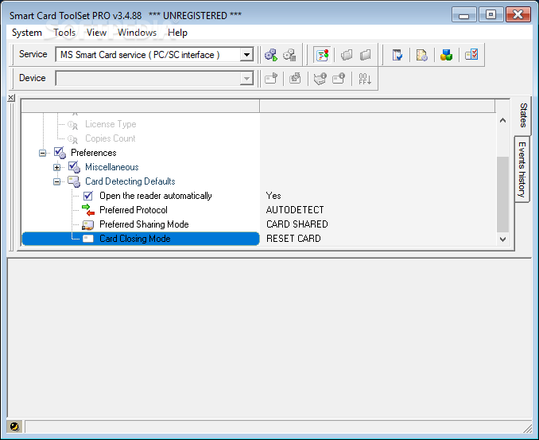Click the reader info icon

click(x=320, y=79)
